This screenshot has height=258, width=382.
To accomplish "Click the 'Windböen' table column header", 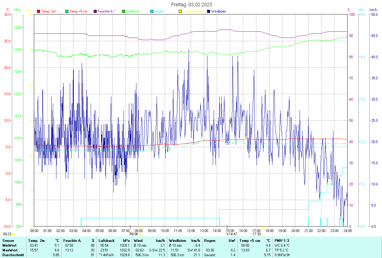I will [178, 240].
